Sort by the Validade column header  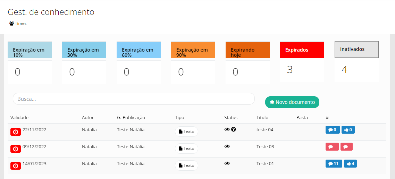pyautogui.click(x=19, y=118)
